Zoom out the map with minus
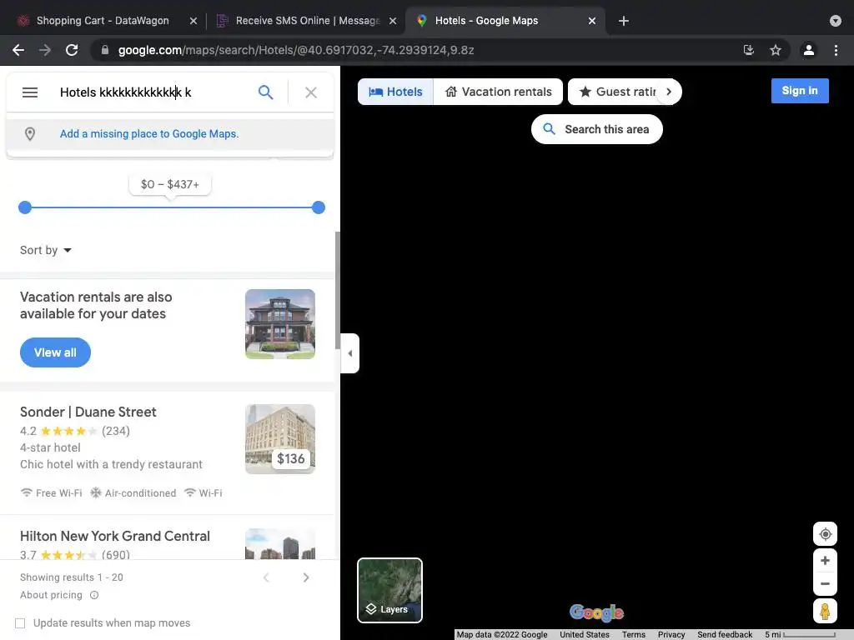854x640 pixels. click(825, 583)
